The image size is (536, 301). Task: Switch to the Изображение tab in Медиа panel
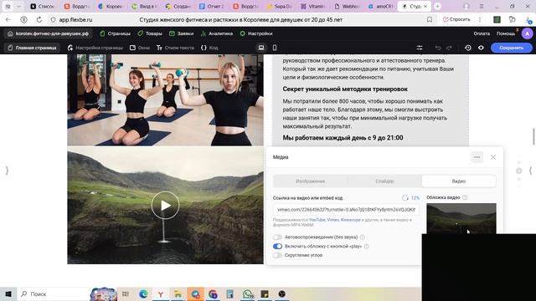(311, 181)
